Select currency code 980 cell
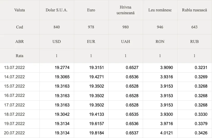Screen dimensions: 212x138 point(125,27)
